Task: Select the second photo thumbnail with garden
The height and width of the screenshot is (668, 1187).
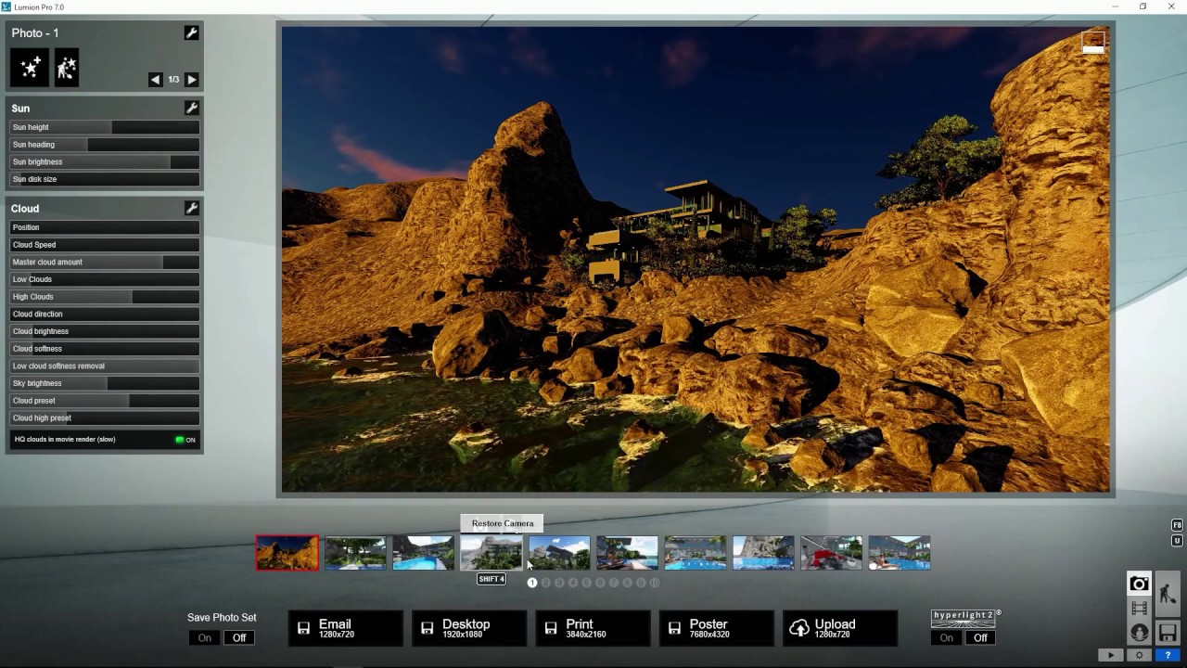Action: (355, 553)
